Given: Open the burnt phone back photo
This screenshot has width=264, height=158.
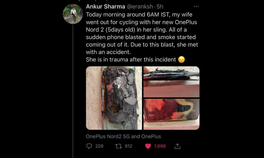Looking at the screenshot, I should coord(114,98).
